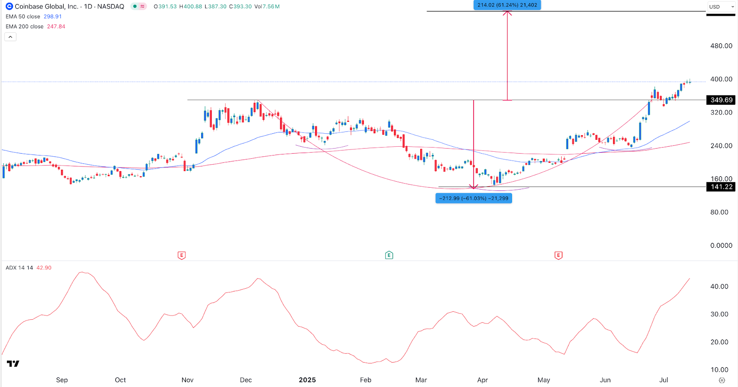Click the 214.02 (61.24%) measurement label
The height and width of the screenshot is (387, 738).
click(x=507, y=5)
